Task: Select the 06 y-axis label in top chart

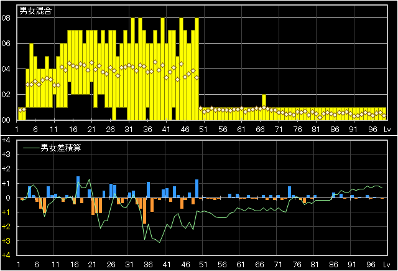Action: (6, 44)
